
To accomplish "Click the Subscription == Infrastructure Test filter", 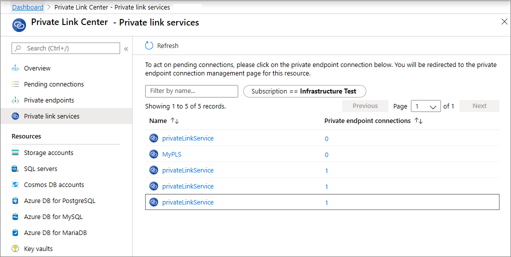I will [x=304, y=91].
